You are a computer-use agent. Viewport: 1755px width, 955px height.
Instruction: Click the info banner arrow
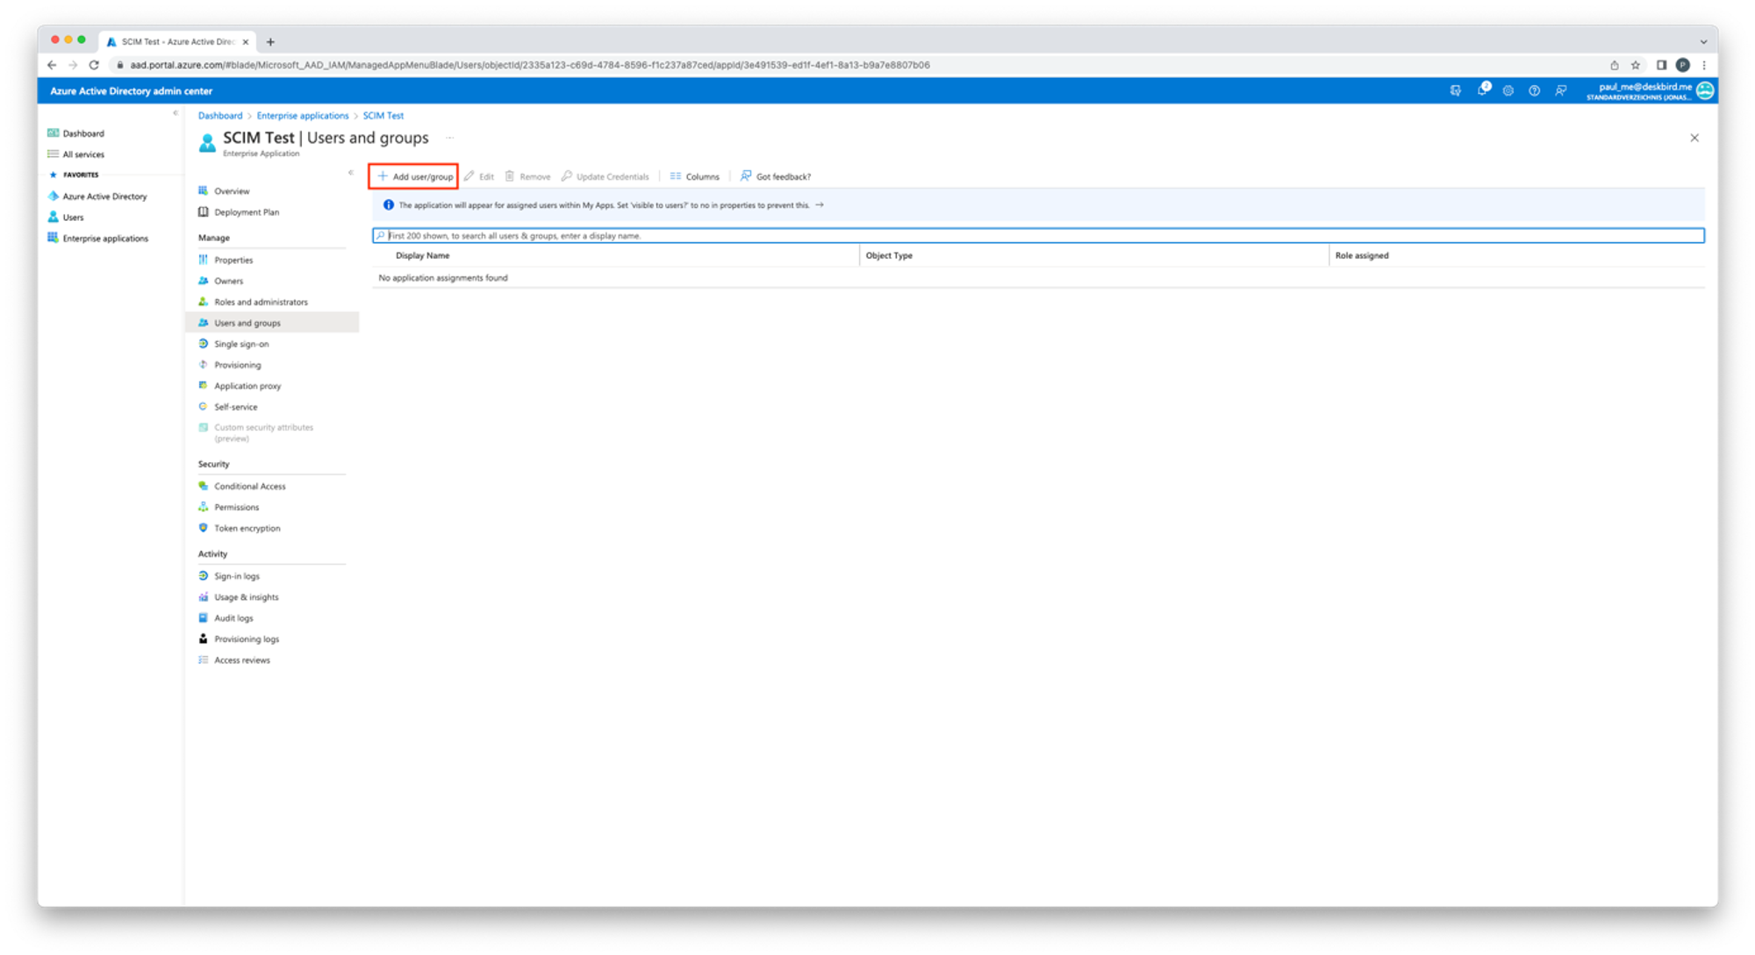coord(820,205)
